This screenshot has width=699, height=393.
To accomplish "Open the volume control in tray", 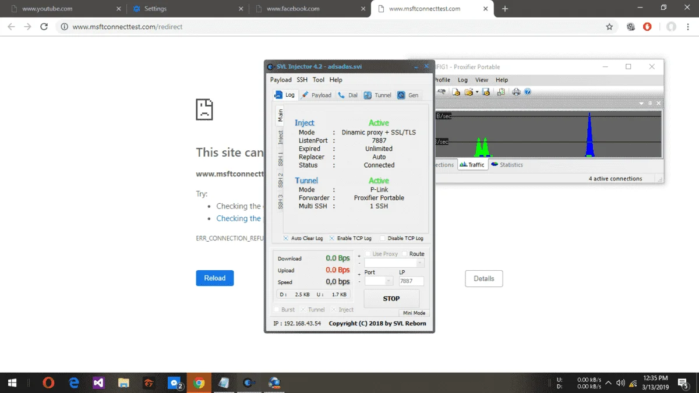I will pos(620,383).
